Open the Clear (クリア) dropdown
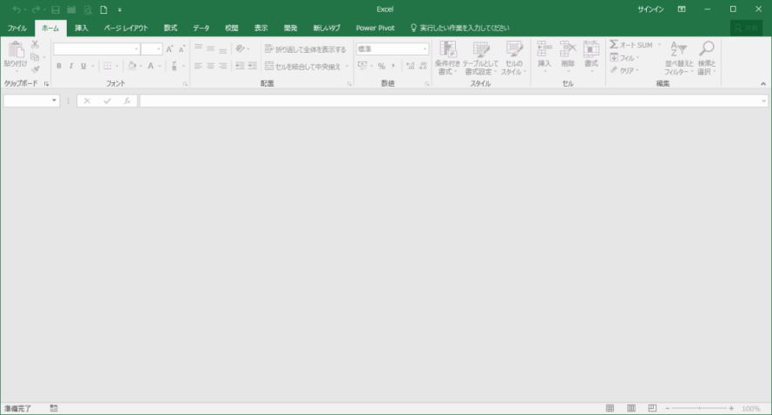This screenshot has height=415, width=772. 624,71
